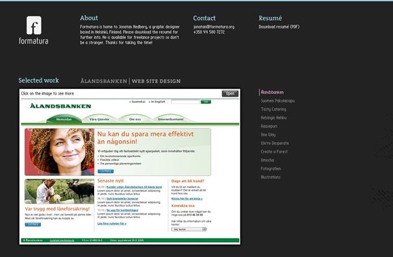Viewport: 393px width, 257px height.
Task: Click the Senaste nytt heading
Action: pos(110,181)
